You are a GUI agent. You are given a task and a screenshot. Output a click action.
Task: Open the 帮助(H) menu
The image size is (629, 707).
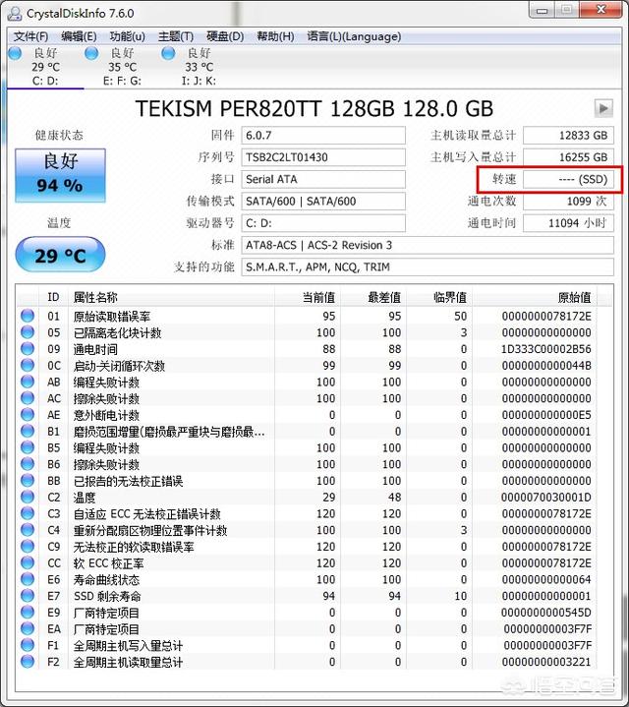pyautogui.click(x=275, y=36)
